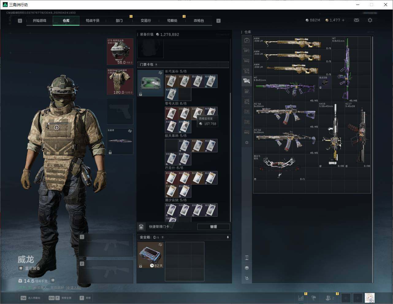Click the left arrow beside the top tabs
The width and height of the screenshot is (393, 304).
click(20, 21)
